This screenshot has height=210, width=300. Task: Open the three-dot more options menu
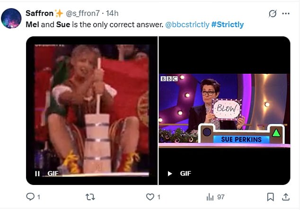pos(285,14)
